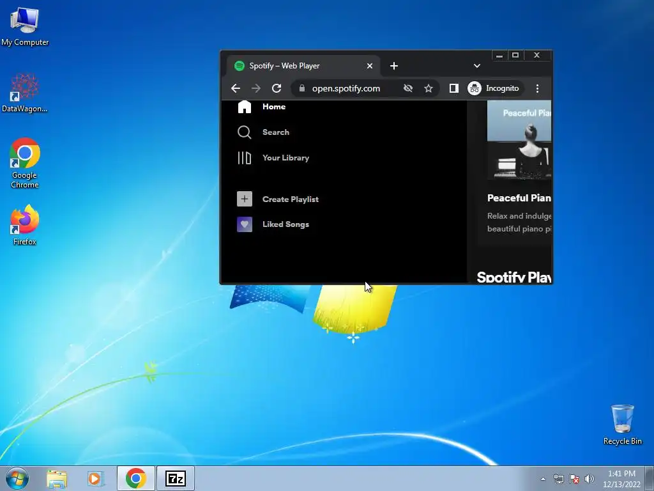
Task: Click the browser forward arrow
Action: [x=256, y=88]
